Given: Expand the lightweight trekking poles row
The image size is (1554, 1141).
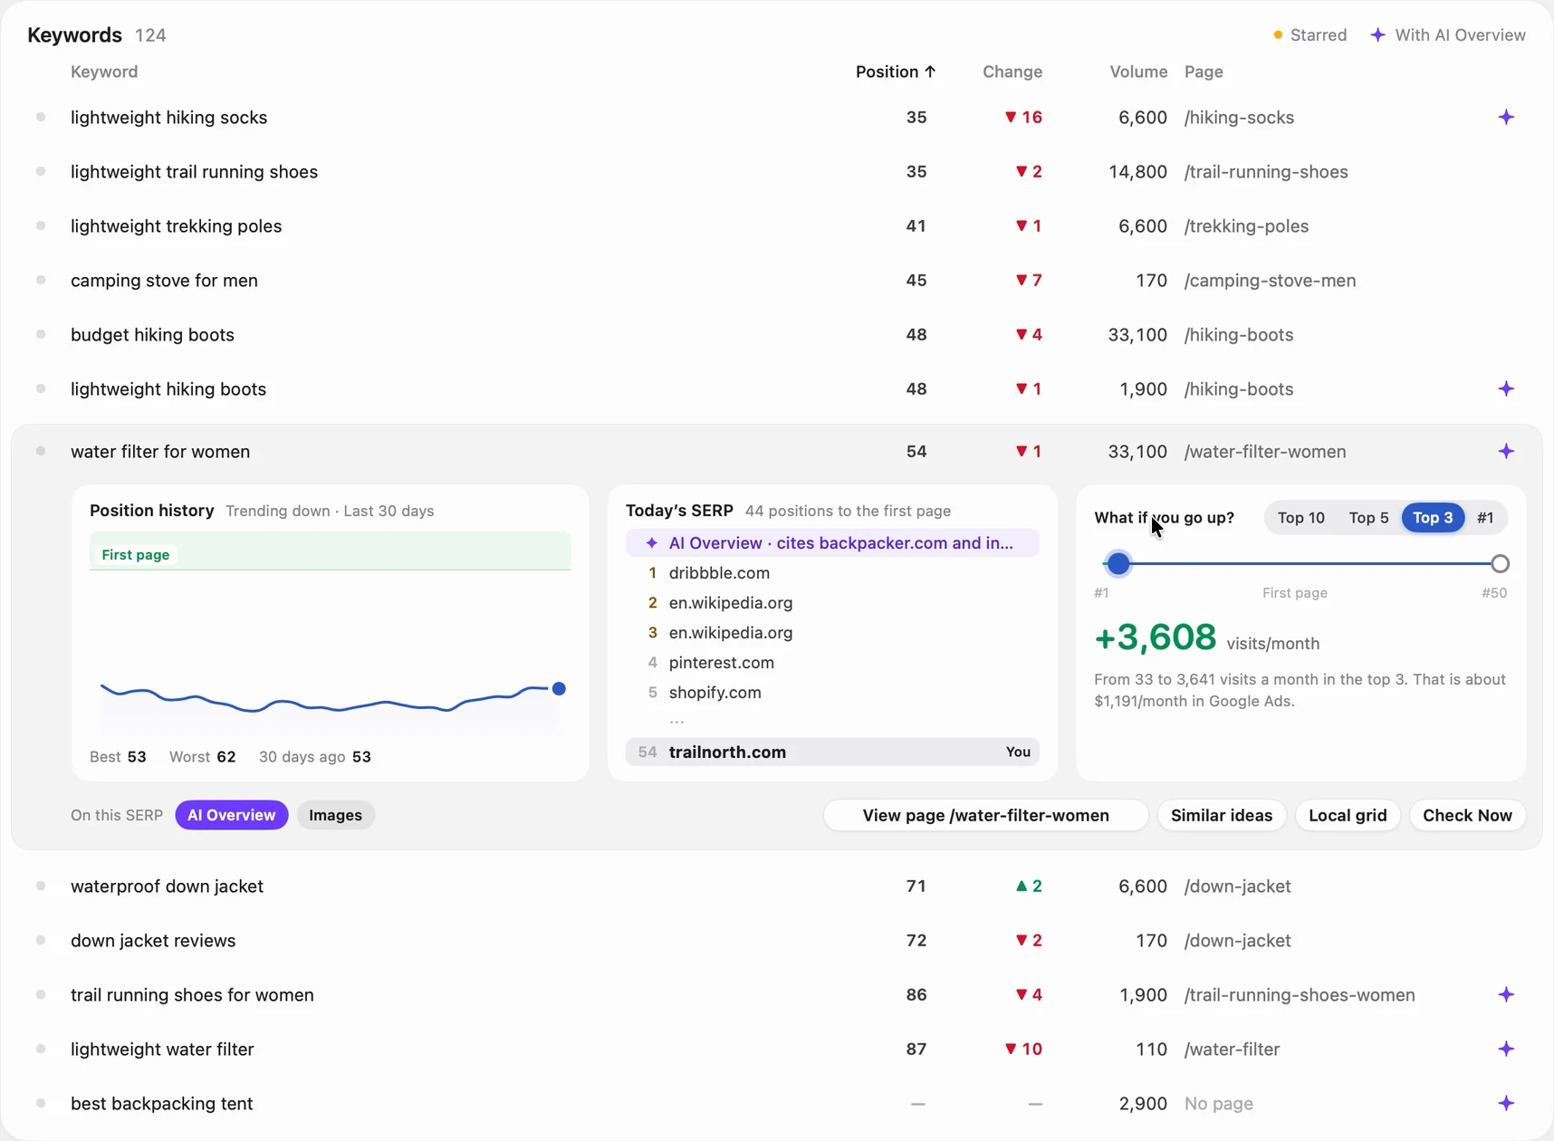Looking at the screenshot, I should pos(776,226).
